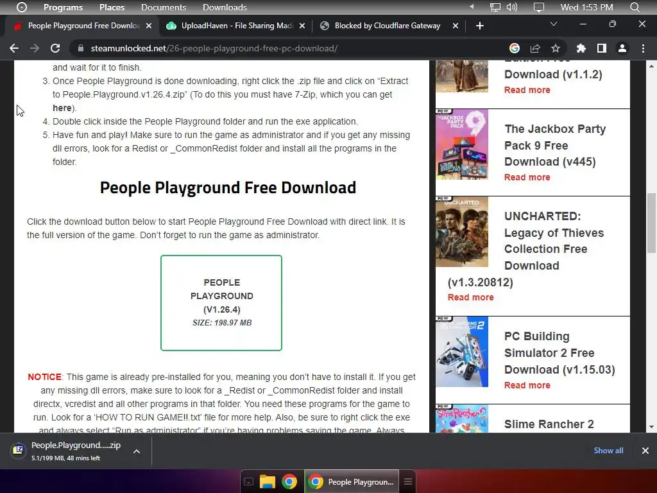Reload the current page
The width and height of the screenshot is (657, 493).
coord(55,48)
